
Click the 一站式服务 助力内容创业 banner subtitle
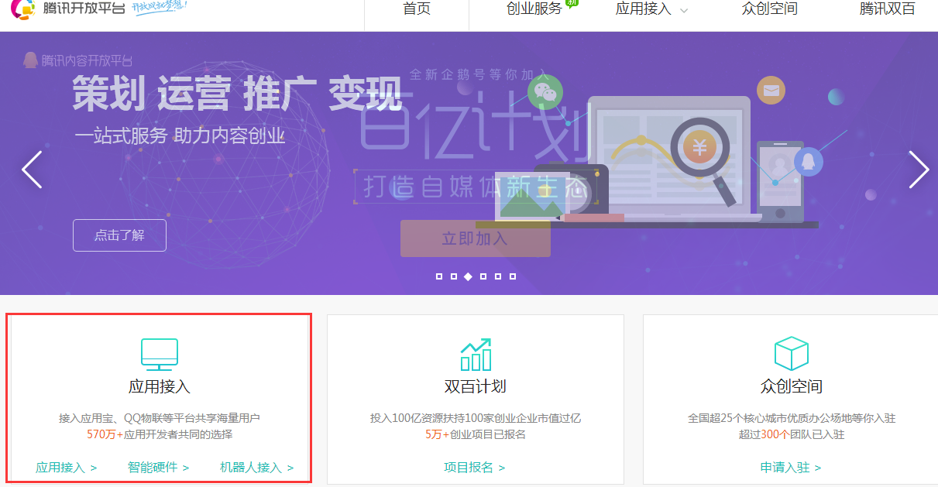click(x=180, y=136)
